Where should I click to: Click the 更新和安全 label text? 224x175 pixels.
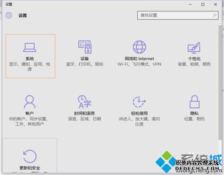(x=30, y=168)
